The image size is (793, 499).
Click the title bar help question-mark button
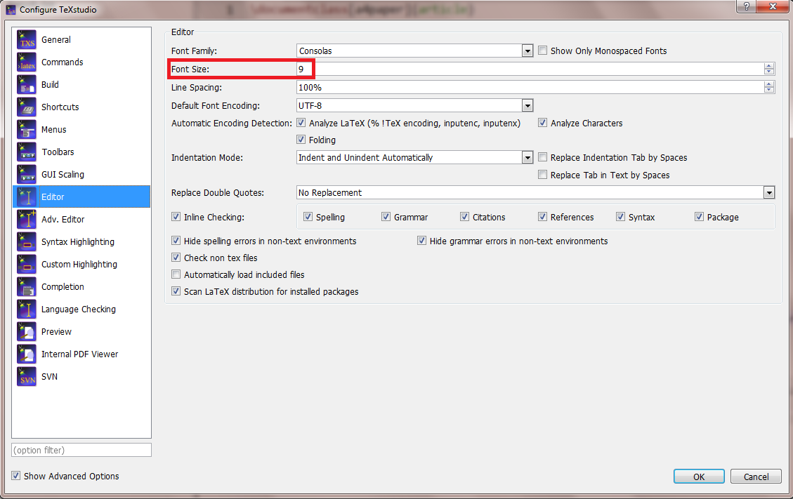click(x=746, y=6)
